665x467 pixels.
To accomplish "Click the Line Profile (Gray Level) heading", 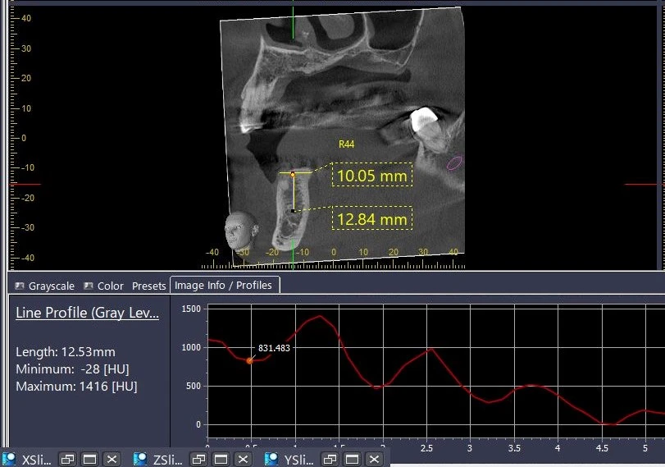I will point(87,314).
